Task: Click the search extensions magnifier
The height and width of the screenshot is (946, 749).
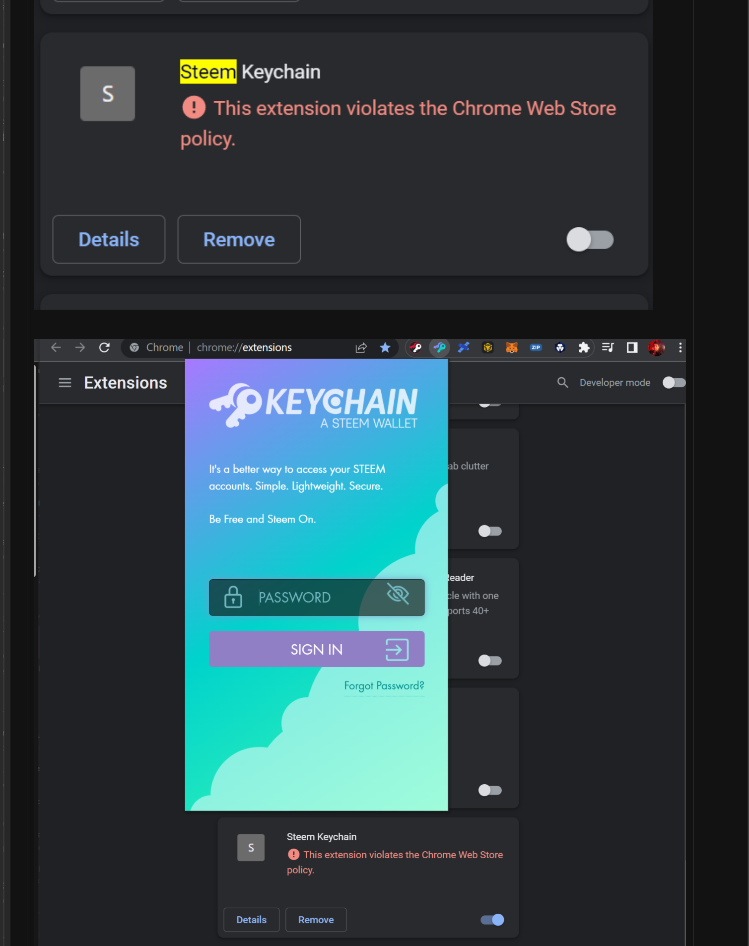Action: click(x=562, y=383)
